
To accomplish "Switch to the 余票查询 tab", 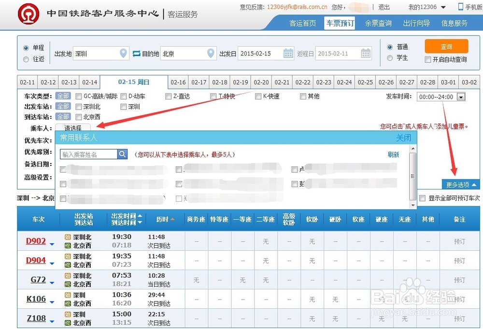I will coord(378,23).
